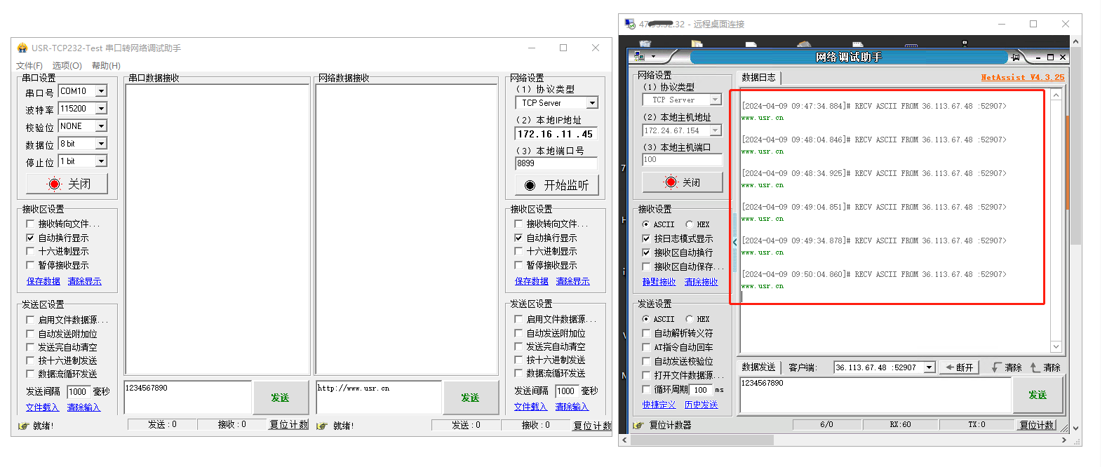
Task: Select the 数据发送 tab in NetAssist
Action: click(x=759, y=367)
